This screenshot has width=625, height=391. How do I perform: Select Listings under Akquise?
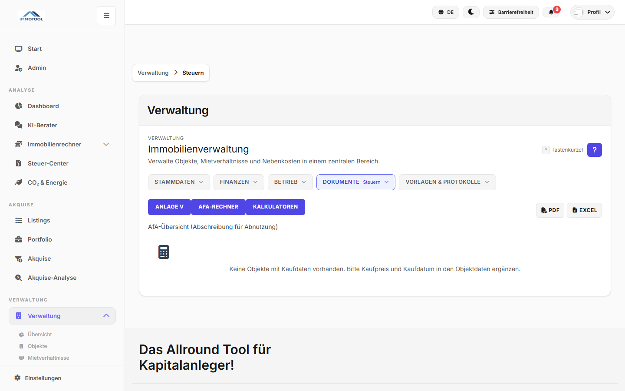point(38,220)
